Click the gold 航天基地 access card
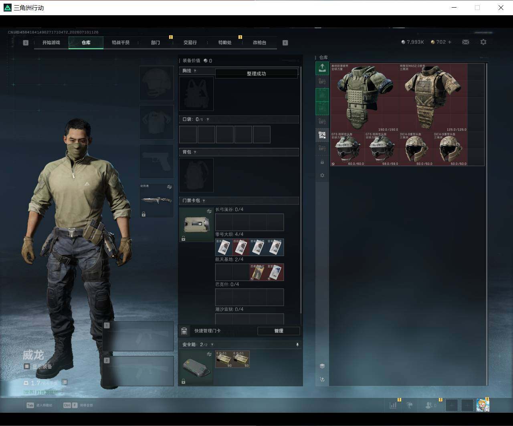Screen dimensions: 513x426 coord(258,272)
